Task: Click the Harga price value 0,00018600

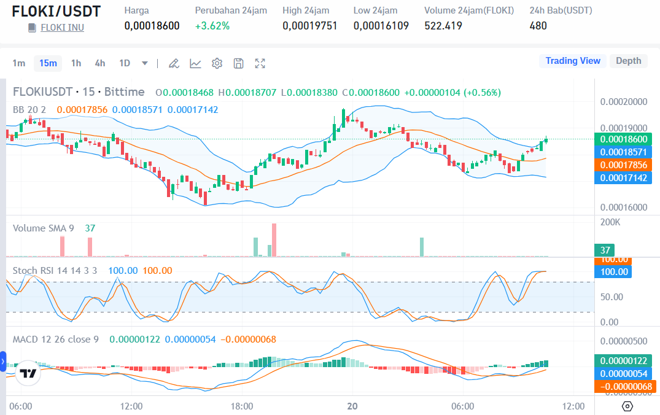Action: tap(152, 26)
